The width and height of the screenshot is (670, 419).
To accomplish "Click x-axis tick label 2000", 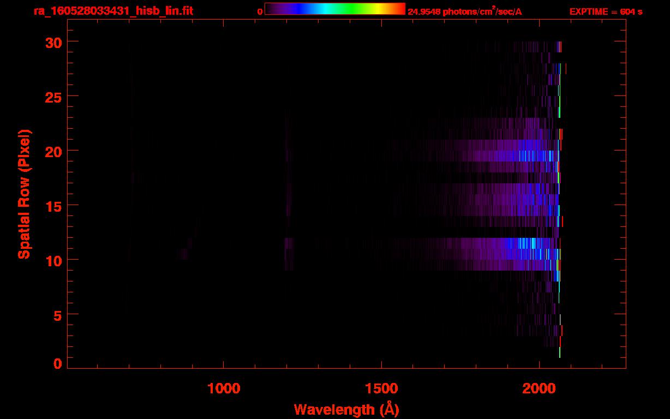I will (x=539, y=388).
